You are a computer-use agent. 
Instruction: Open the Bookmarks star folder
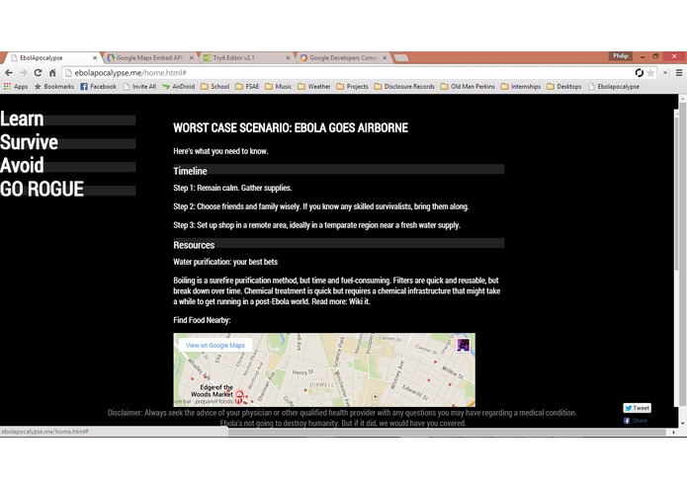pos(54,87)
